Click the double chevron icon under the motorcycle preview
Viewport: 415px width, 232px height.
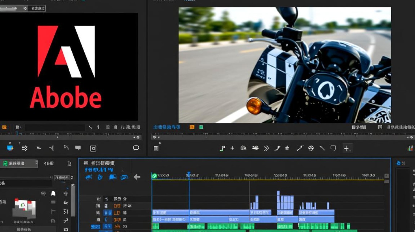pos(266,148)
